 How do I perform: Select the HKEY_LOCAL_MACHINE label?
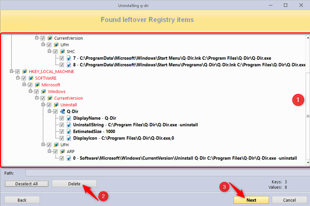point(51,71)
